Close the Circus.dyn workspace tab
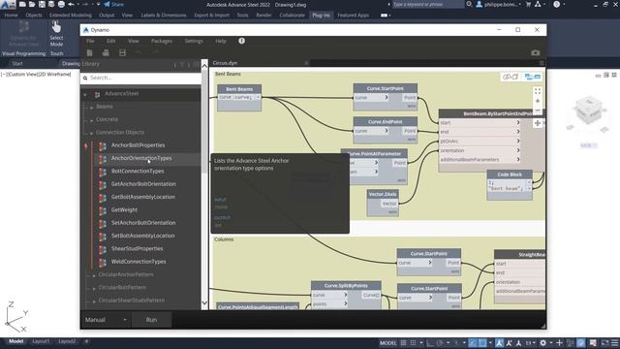The width and height of the screenshot is (620, 349). 306,63
